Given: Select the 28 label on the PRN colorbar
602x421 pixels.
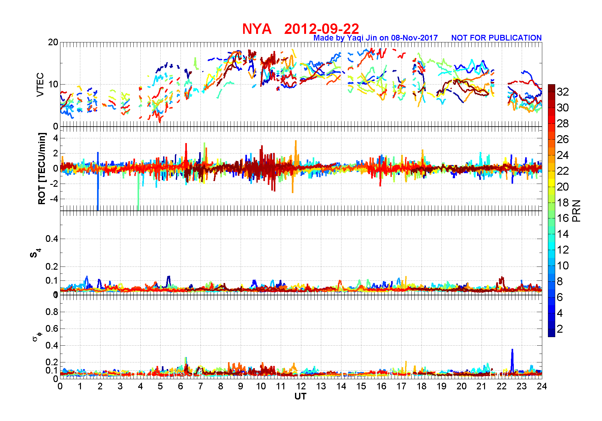Looking at the screenshot, I should point(563,123).
